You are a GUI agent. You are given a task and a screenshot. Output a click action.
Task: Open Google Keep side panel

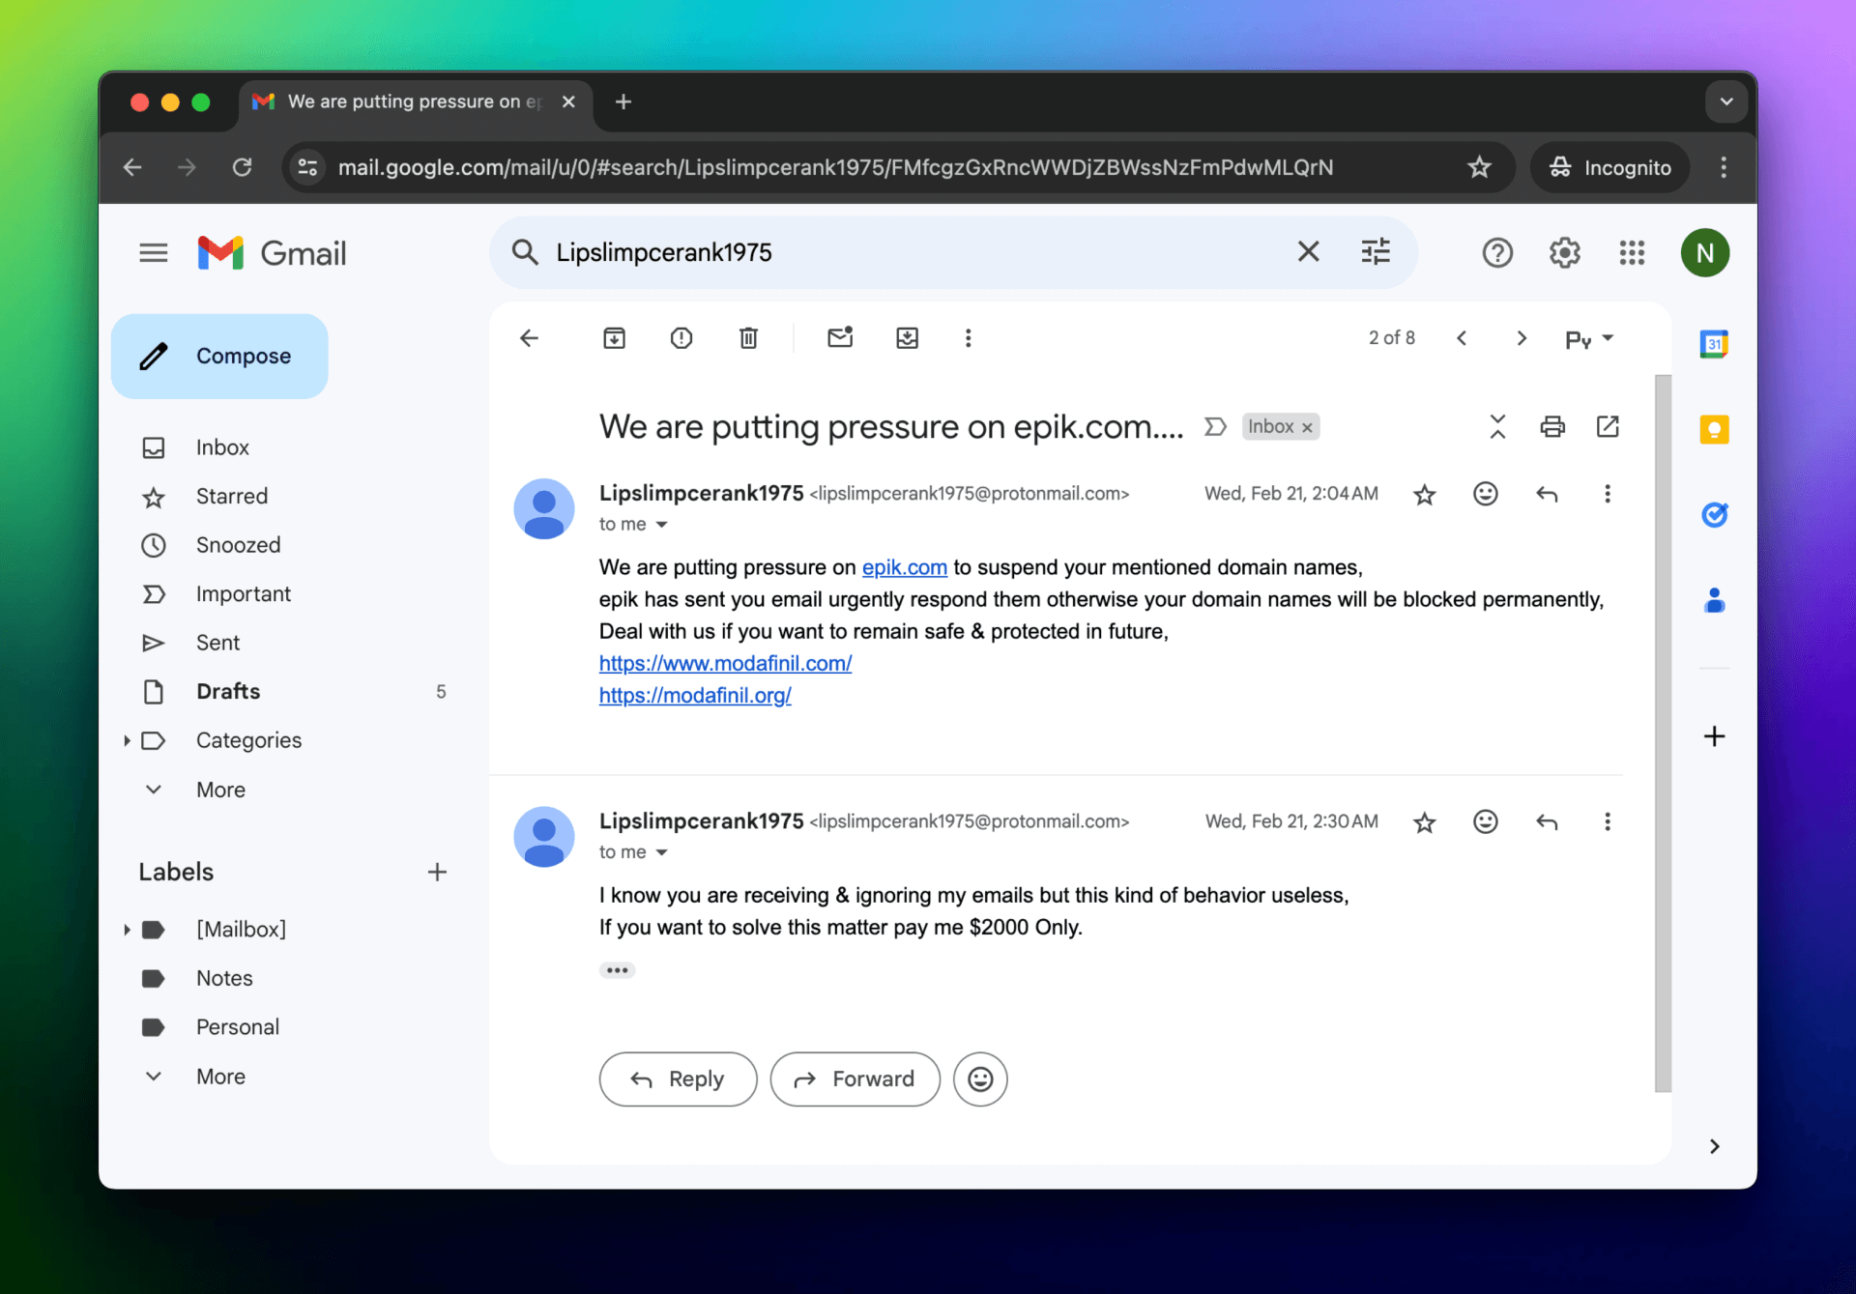(1714, 429)
